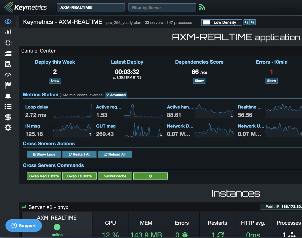Run the Swap Redis state command

[44, 176]
